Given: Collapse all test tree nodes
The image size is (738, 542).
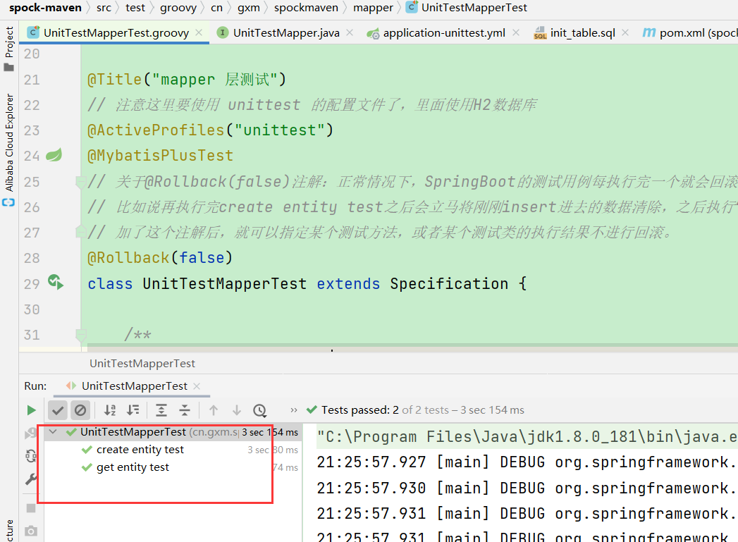Looking at the screenshot, I should [x=185, y=410].
